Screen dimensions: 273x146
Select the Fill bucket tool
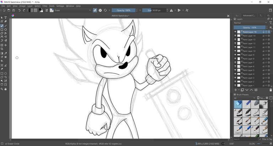click(2, 61)
